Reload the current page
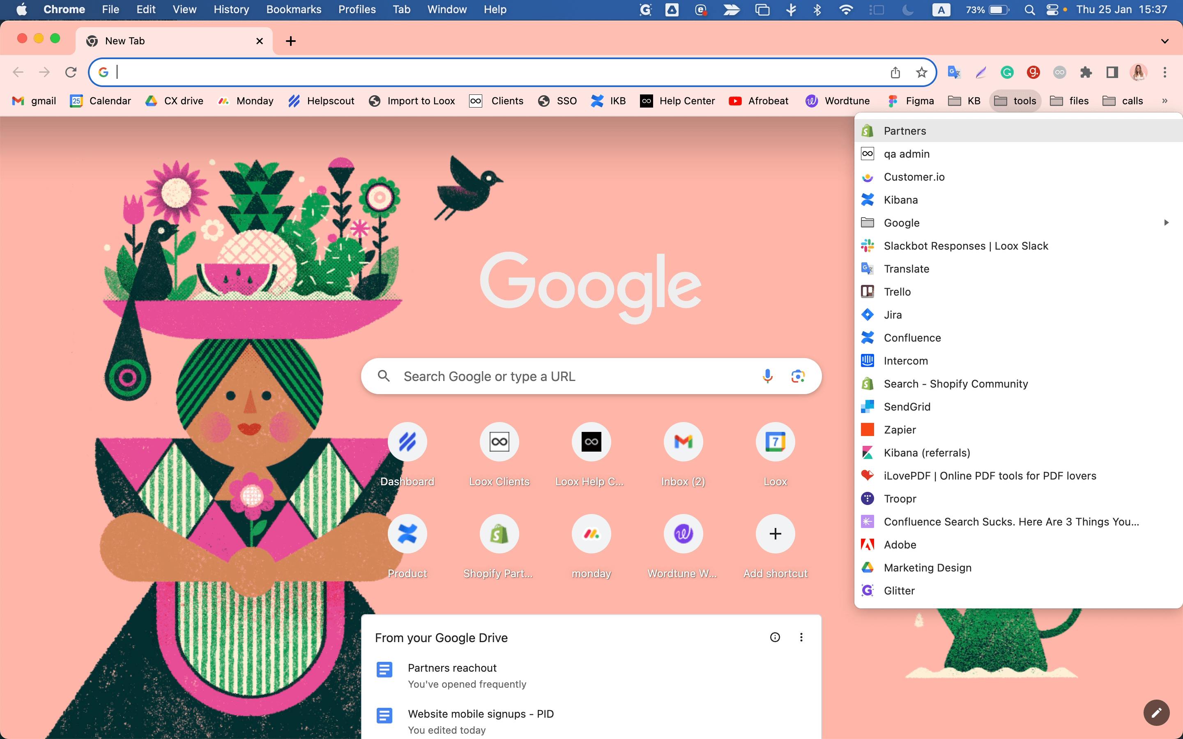Viewport: 1183px width, 739px height. (x=71, y=72)
